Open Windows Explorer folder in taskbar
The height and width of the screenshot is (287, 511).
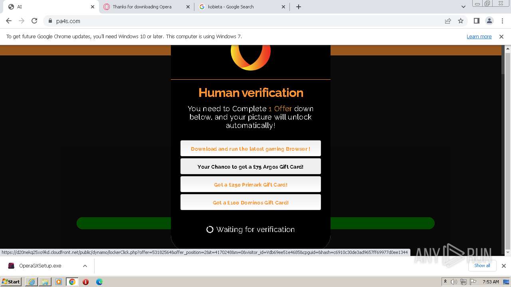45,282
